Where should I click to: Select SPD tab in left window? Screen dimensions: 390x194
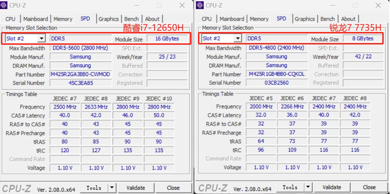[x=85, y=19]
